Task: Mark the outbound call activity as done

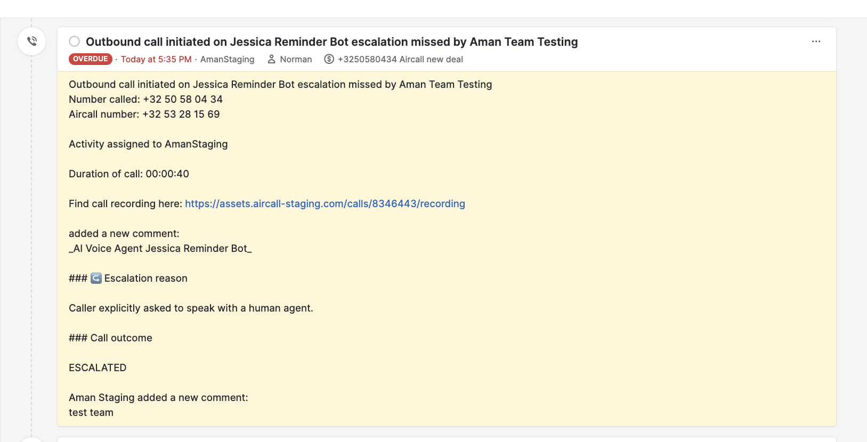Action: 75,42
